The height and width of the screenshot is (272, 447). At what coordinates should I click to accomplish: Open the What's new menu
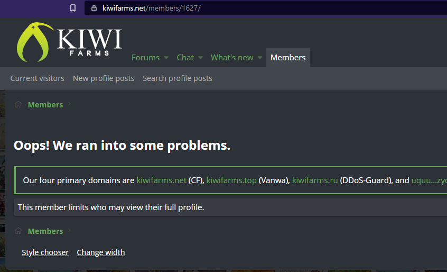click(232, 58)
